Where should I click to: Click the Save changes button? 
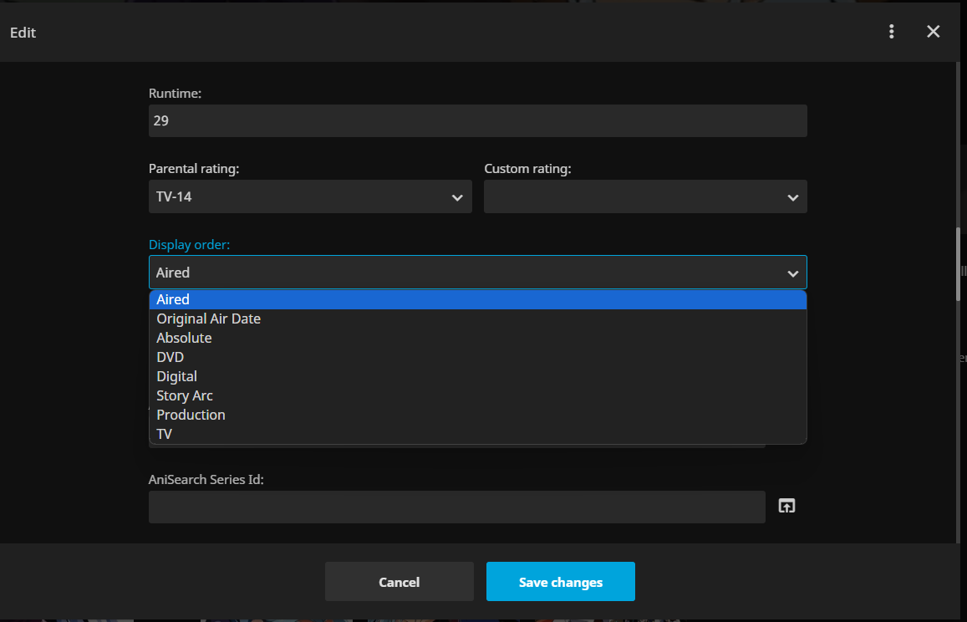560,582
